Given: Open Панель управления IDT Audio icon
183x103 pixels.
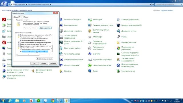Looking at the screenshot, I should pyautogui.click(x=61, y=42).
